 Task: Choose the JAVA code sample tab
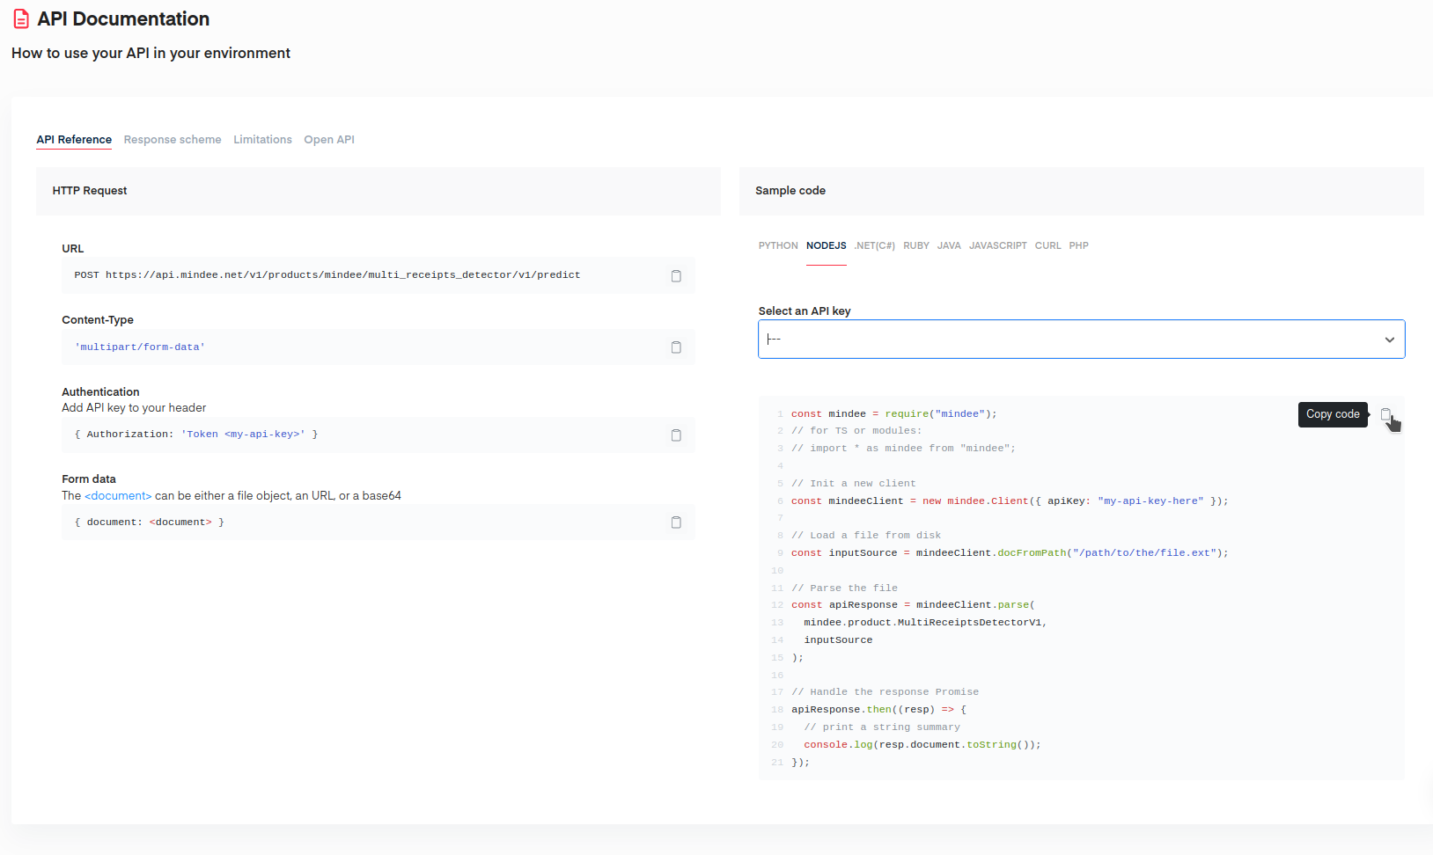tap(949, 246)
